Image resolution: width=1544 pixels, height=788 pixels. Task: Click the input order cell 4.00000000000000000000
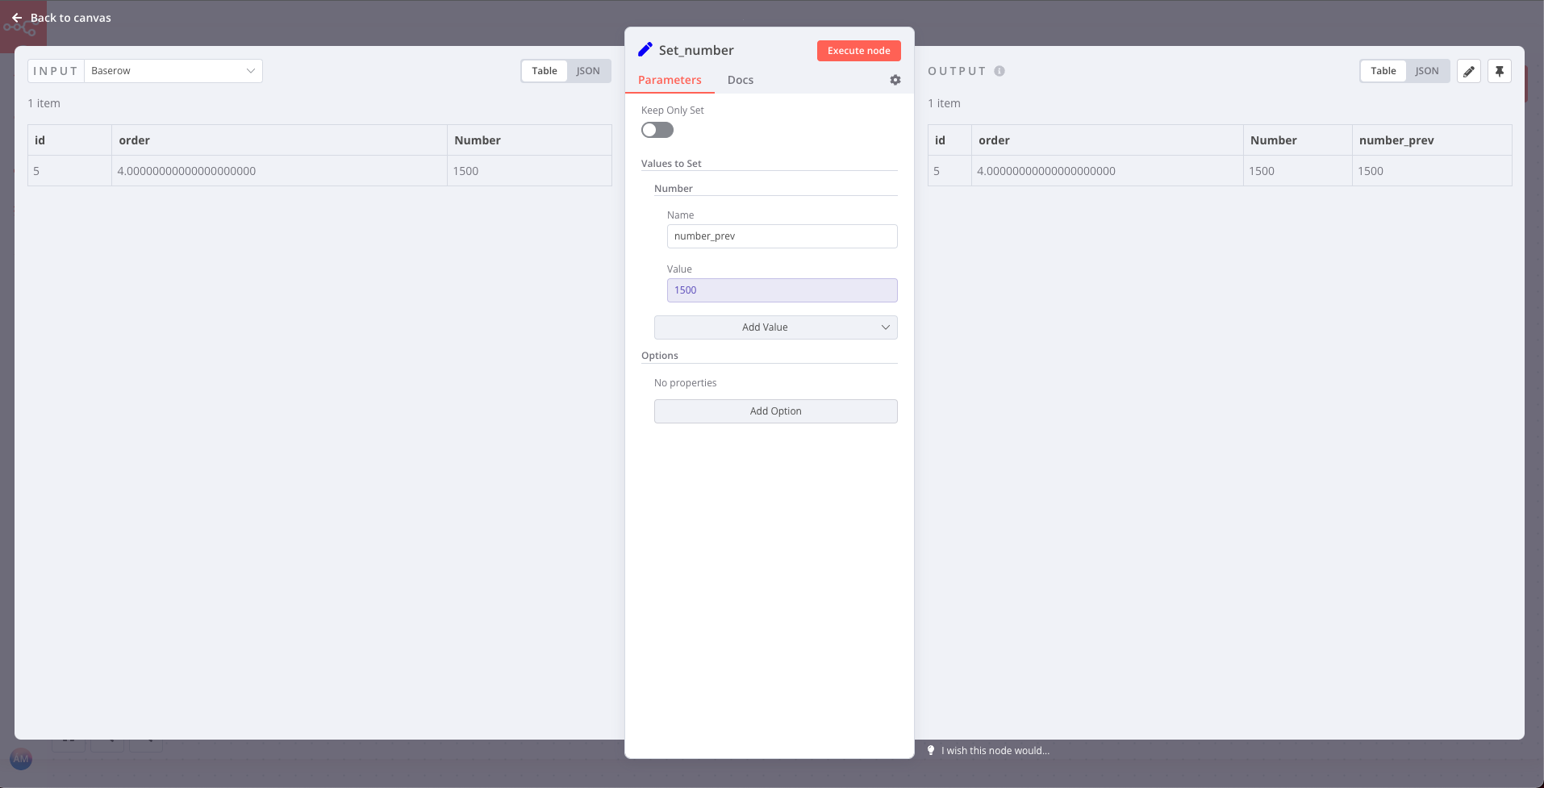[279, 171]
